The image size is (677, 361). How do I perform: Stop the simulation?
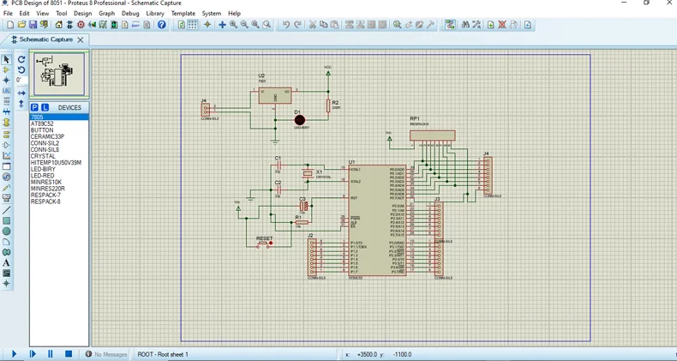click(69, 354)
